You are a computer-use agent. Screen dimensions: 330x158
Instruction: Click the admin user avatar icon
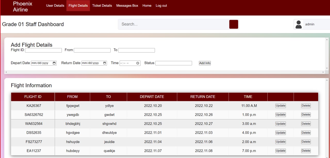[299, 24]
